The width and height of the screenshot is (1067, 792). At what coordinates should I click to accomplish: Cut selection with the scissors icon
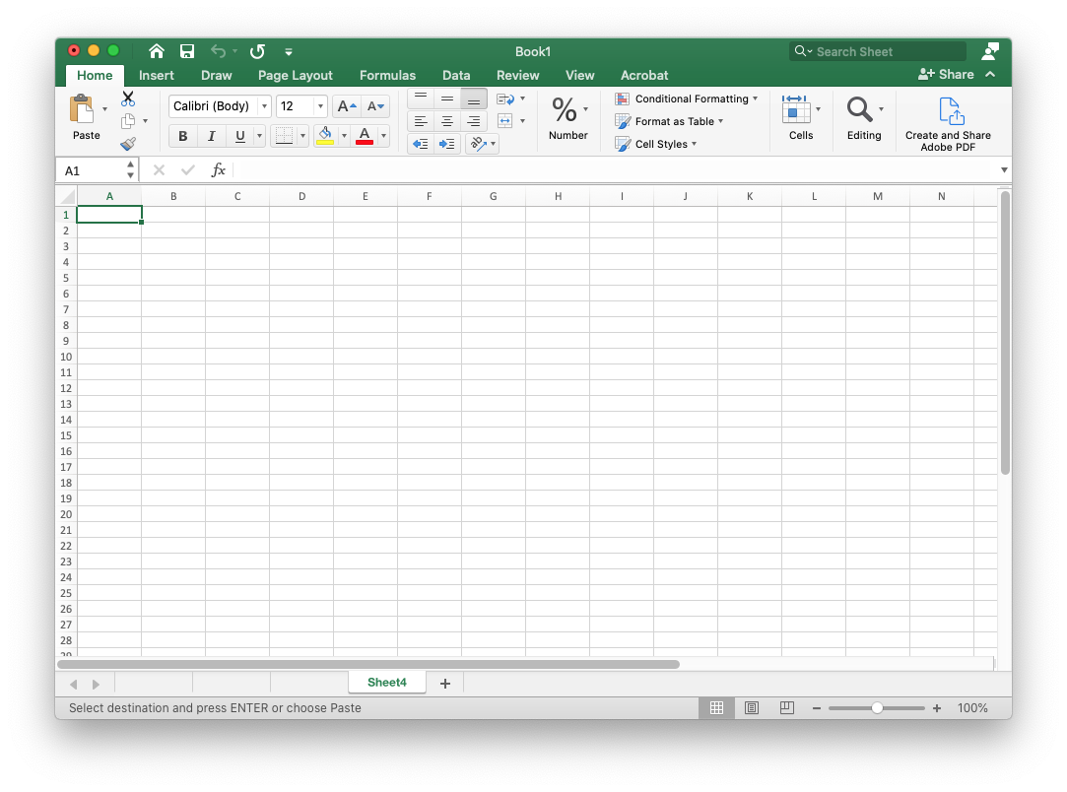click(128, 99)
